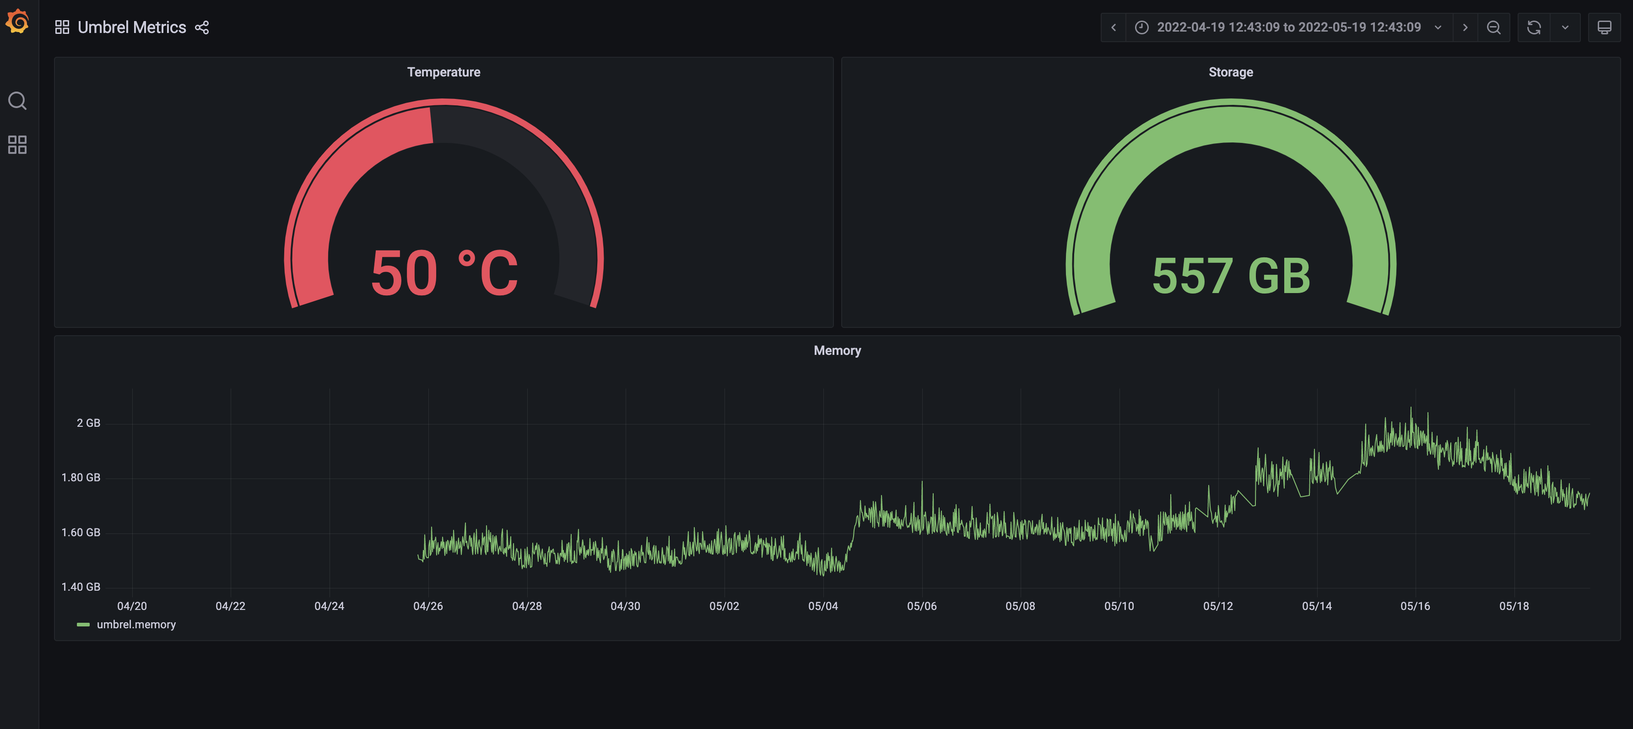Shift time range backward with left arrow
The width and height of the screenshot is (1633, 729).
pos(1113,27)
